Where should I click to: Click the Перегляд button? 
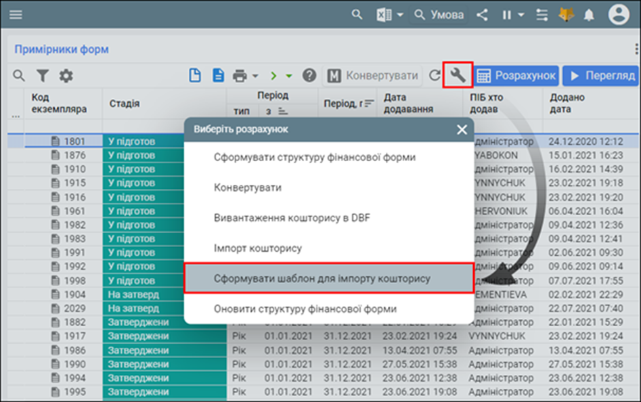tap(601, 76)
